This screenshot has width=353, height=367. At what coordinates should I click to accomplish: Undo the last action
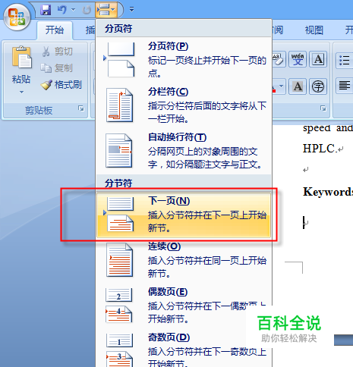61,10
